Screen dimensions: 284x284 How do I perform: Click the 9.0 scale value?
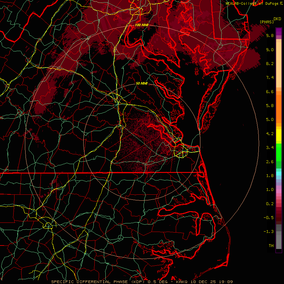(x=270, y=50)
